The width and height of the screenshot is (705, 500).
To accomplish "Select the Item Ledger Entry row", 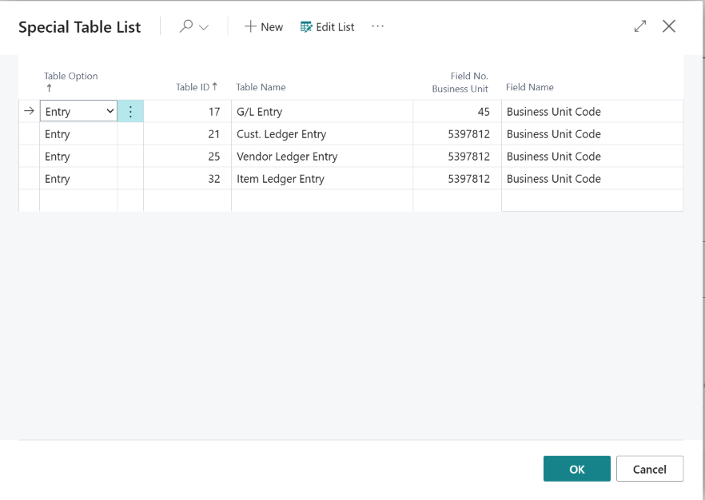I will click(x=280, y=179).
